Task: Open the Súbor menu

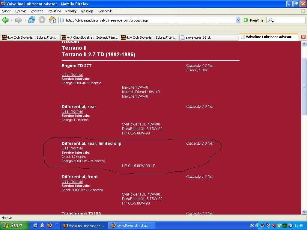Action: click(x=6, y=11)
